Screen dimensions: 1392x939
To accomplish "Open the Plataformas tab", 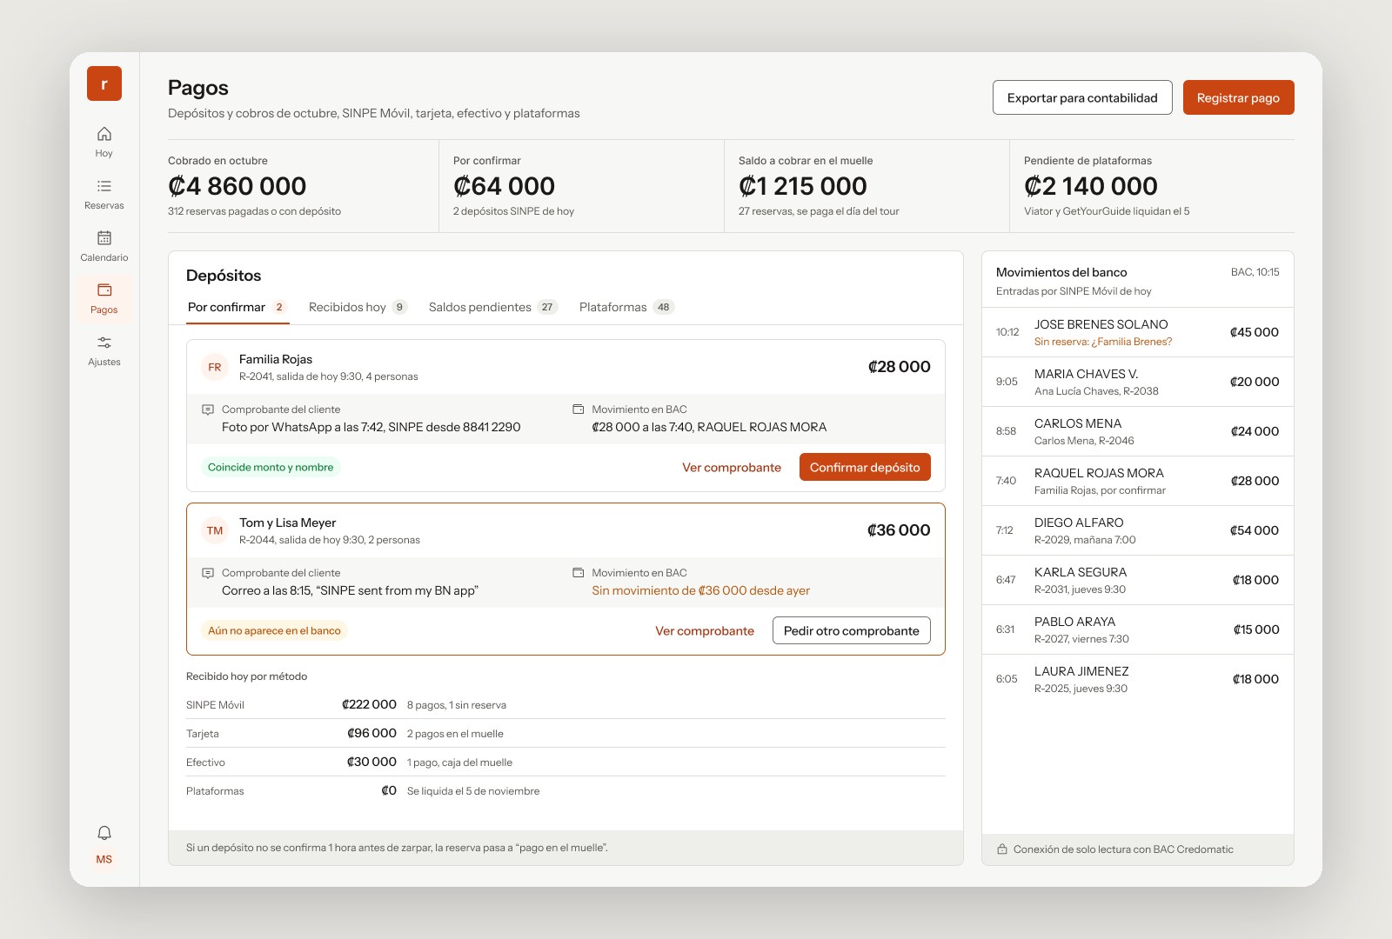I will [x=626, y=307].
